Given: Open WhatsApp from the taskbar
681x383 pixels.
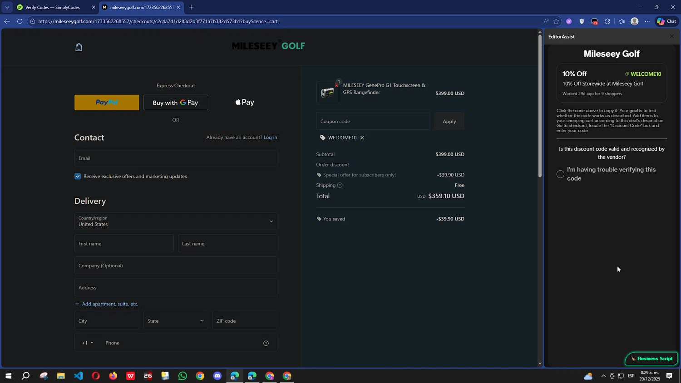Looking at the screenshot, I should click(183, 376).
